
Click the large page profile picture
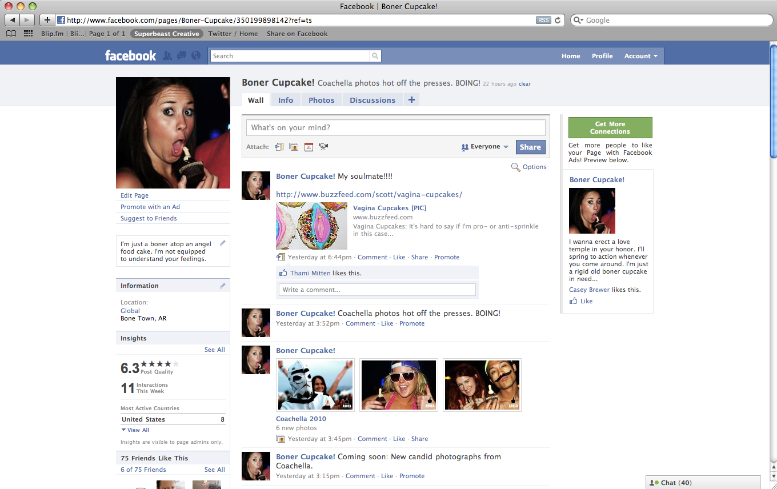click(x=173, y=133)
